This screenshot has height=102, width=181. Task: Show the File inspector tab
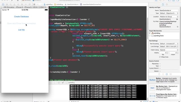163,5
